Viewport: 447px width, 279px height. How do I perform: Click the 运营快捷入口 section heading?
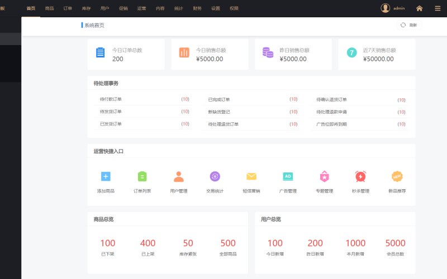click(x=108, y=151)
